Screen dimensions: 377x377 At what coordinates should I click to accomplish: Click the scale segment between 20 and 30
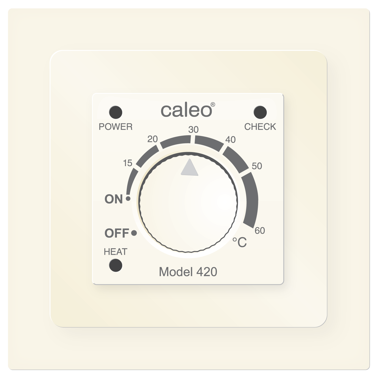point(175,142)
